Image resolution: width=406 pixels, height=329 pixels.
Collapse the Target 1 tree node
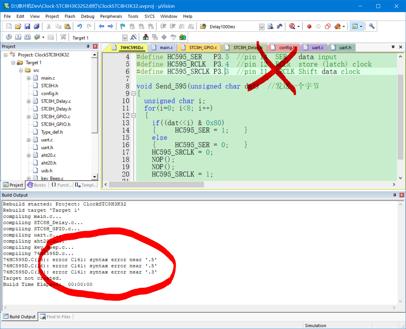13,63
